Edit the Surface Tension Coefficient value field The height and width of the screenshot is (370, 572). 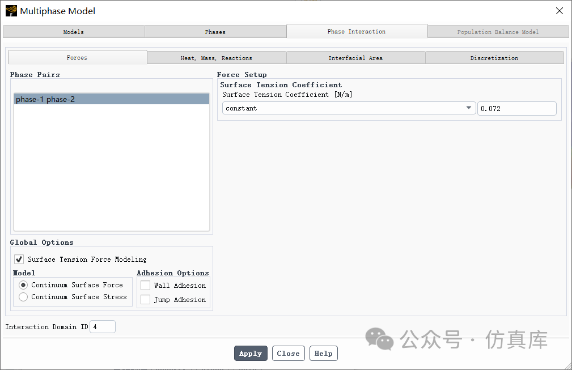516,108
